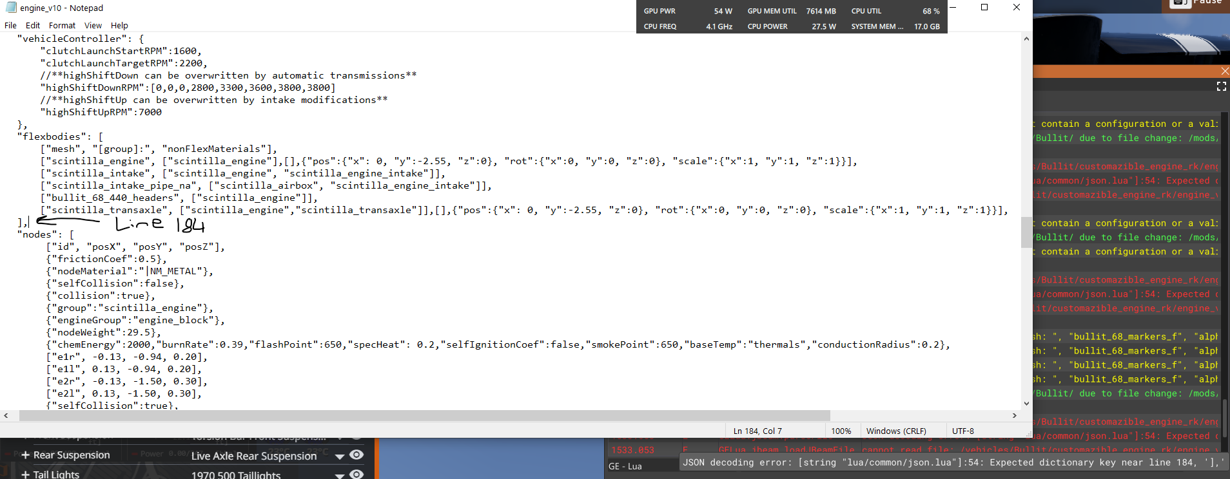1230x479 pixels.
Task: Click the GPU PWR 54 W readout
Action: 688,11
